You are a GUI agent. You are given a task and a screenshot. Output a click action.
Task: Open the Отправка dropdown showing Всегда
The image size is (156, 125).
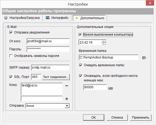click(x=47, y=106)
